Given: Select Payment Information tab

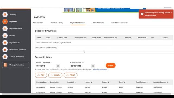Looking at the screenshot, I should (78, 23).
